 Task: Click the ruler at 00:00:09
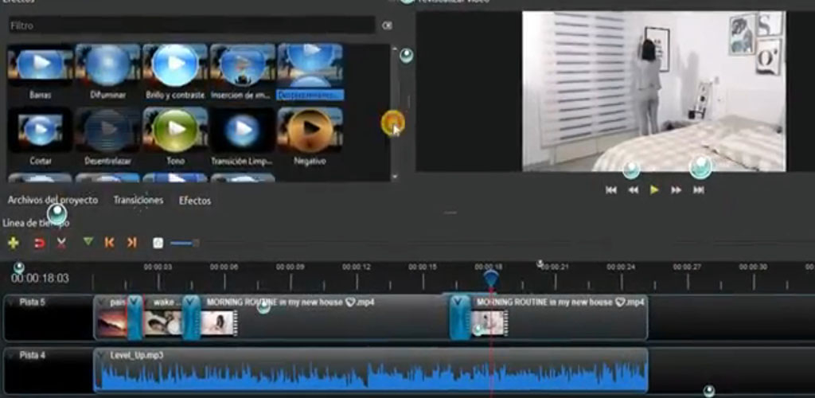click(290, 267)
